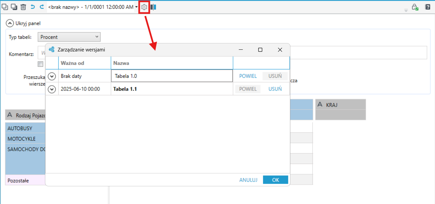This screenshot has width=435, height=204.
Task: Click POWIEL in the Tabela 1.1 row
Action: click(x=248, y=89)
